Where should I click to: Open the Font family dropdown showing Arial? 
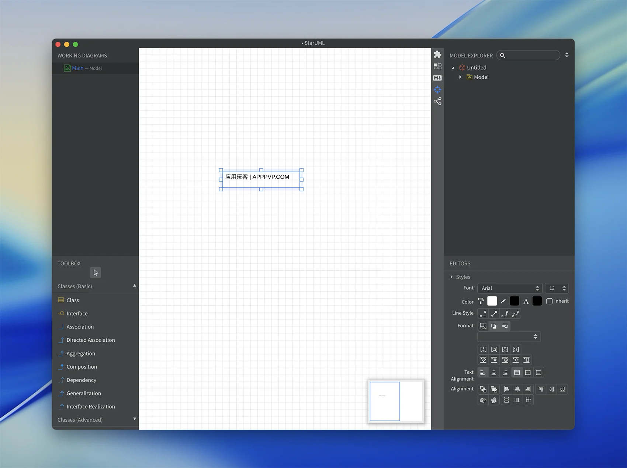click(509, 288)
